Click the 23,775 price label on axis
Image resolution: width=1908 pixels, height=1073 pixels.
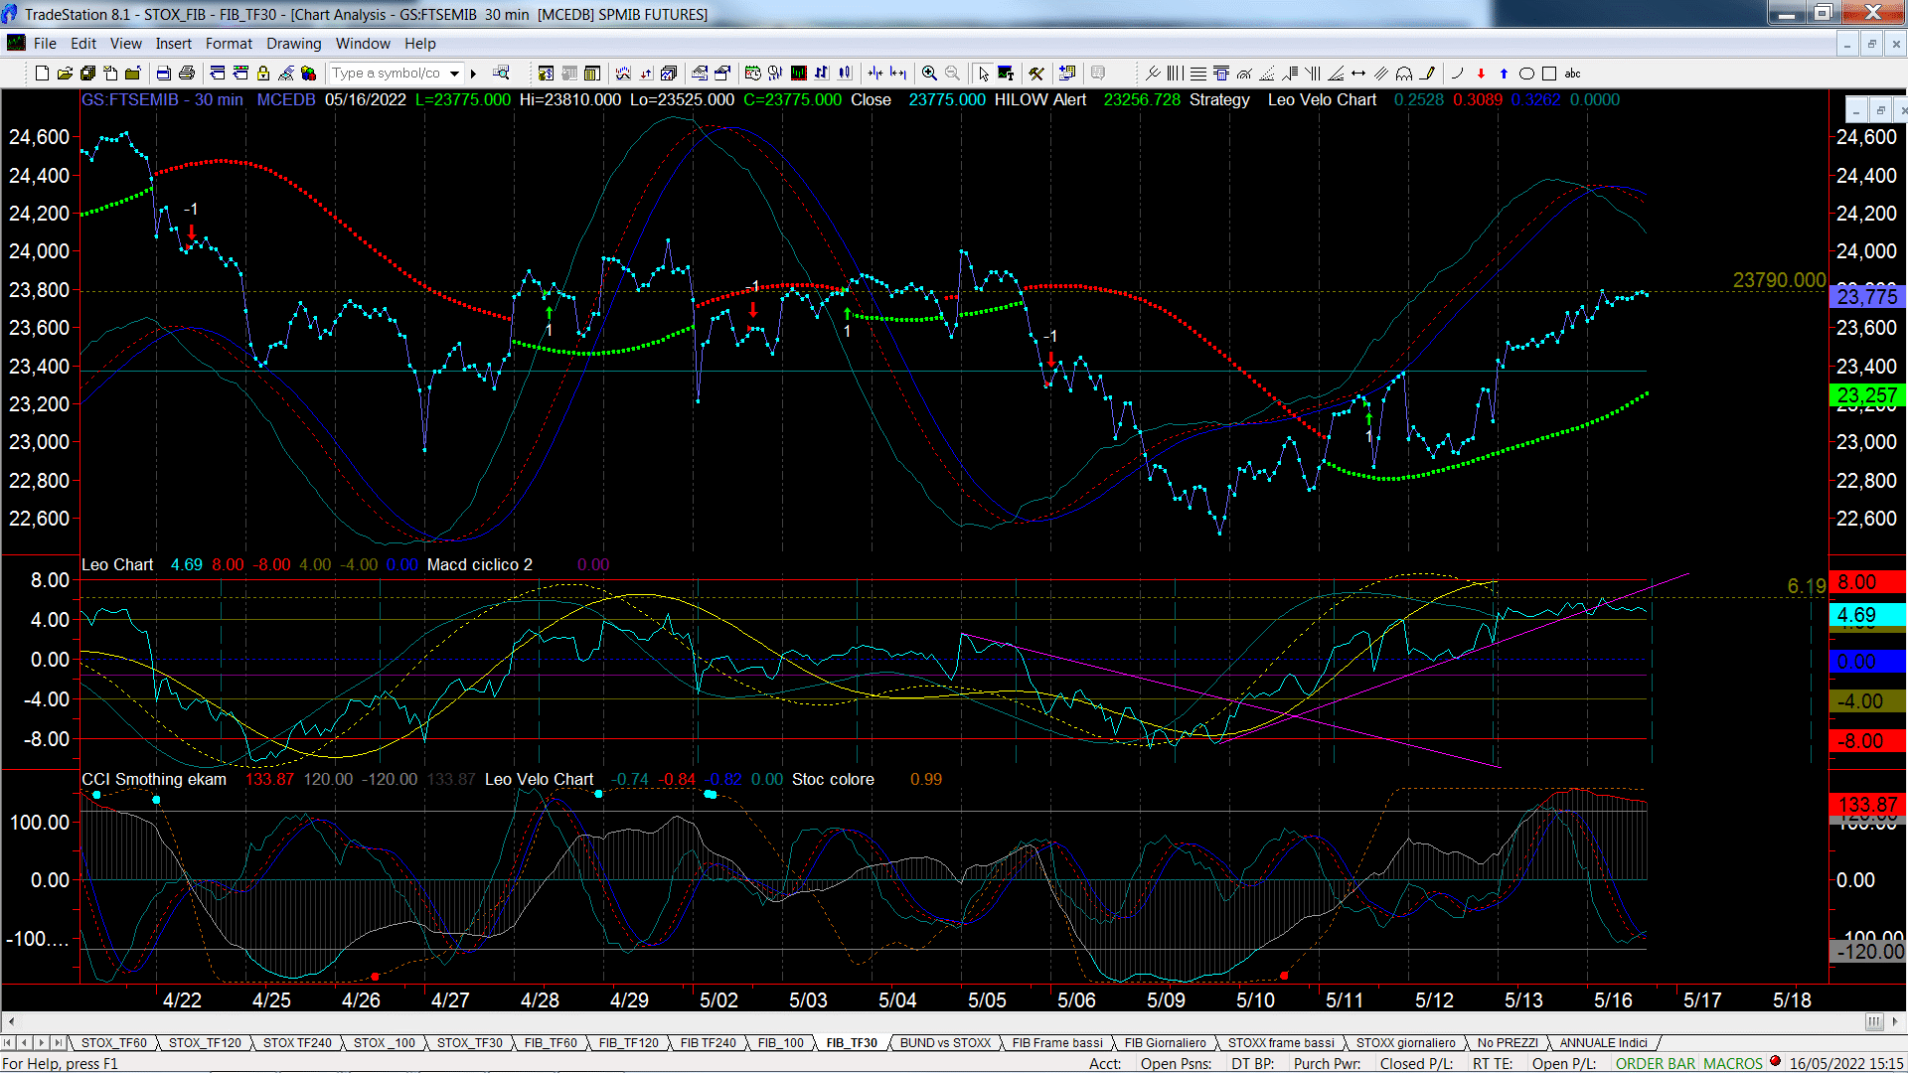tap(1866, 296)
